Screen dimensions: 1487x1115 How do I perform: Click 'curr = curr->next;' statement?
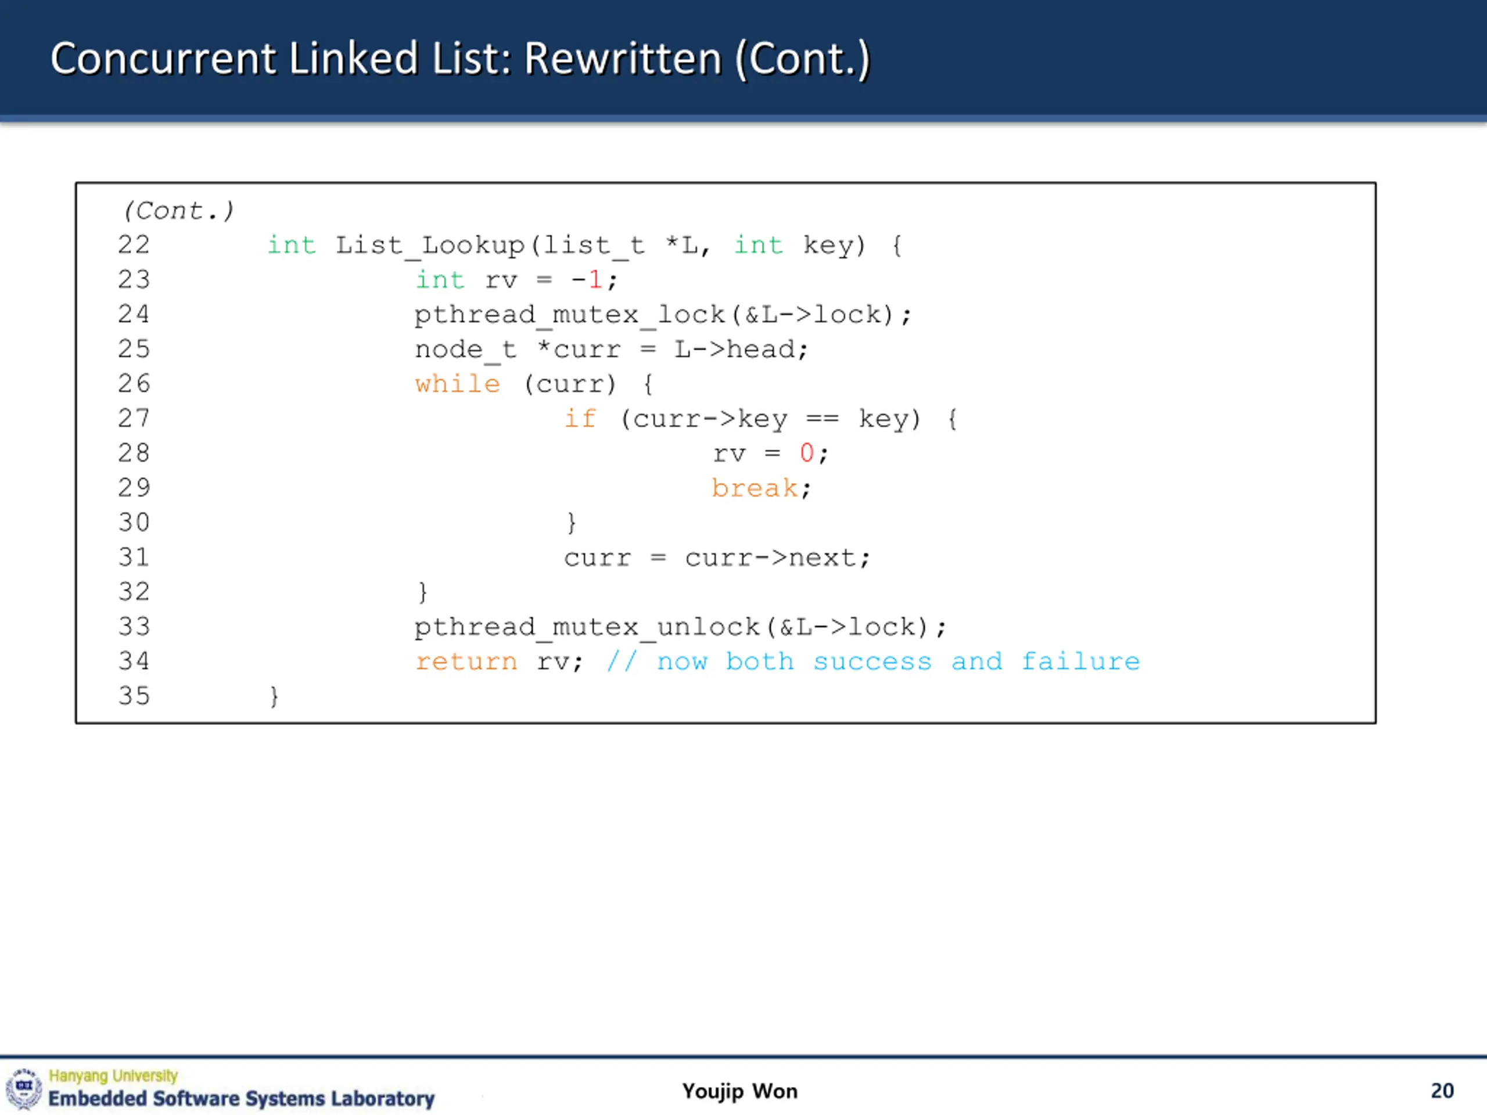point(717,558)
